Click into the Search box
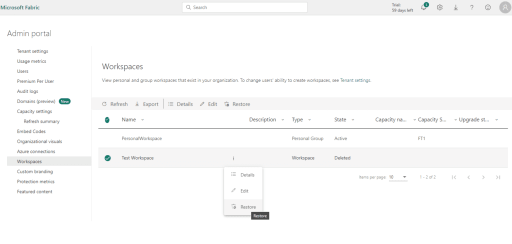The height and width of the screenshot is (244, 512). tap(244, 7)
